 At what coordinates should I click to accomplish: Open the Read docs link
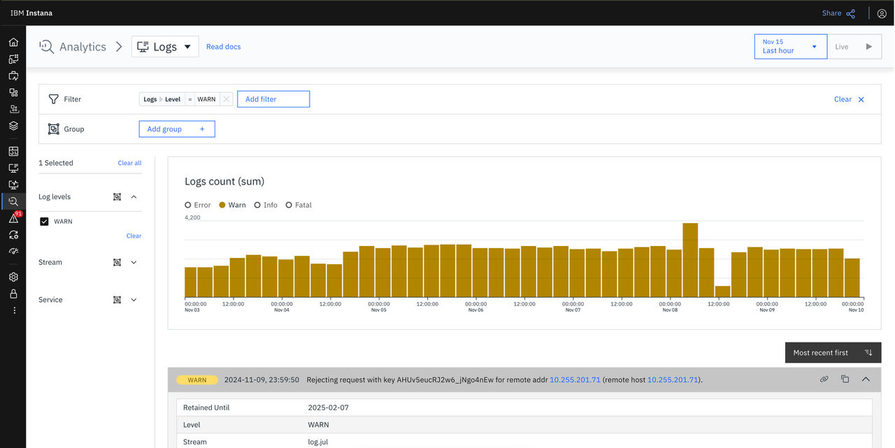click(x=224, y=47)
